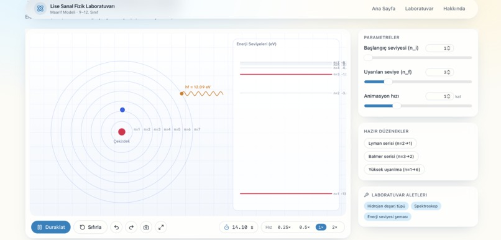Click the n=4 orbit label
The height and width of the screenshot is (240, 501).
pyautogui.click(x=167, y=129)
